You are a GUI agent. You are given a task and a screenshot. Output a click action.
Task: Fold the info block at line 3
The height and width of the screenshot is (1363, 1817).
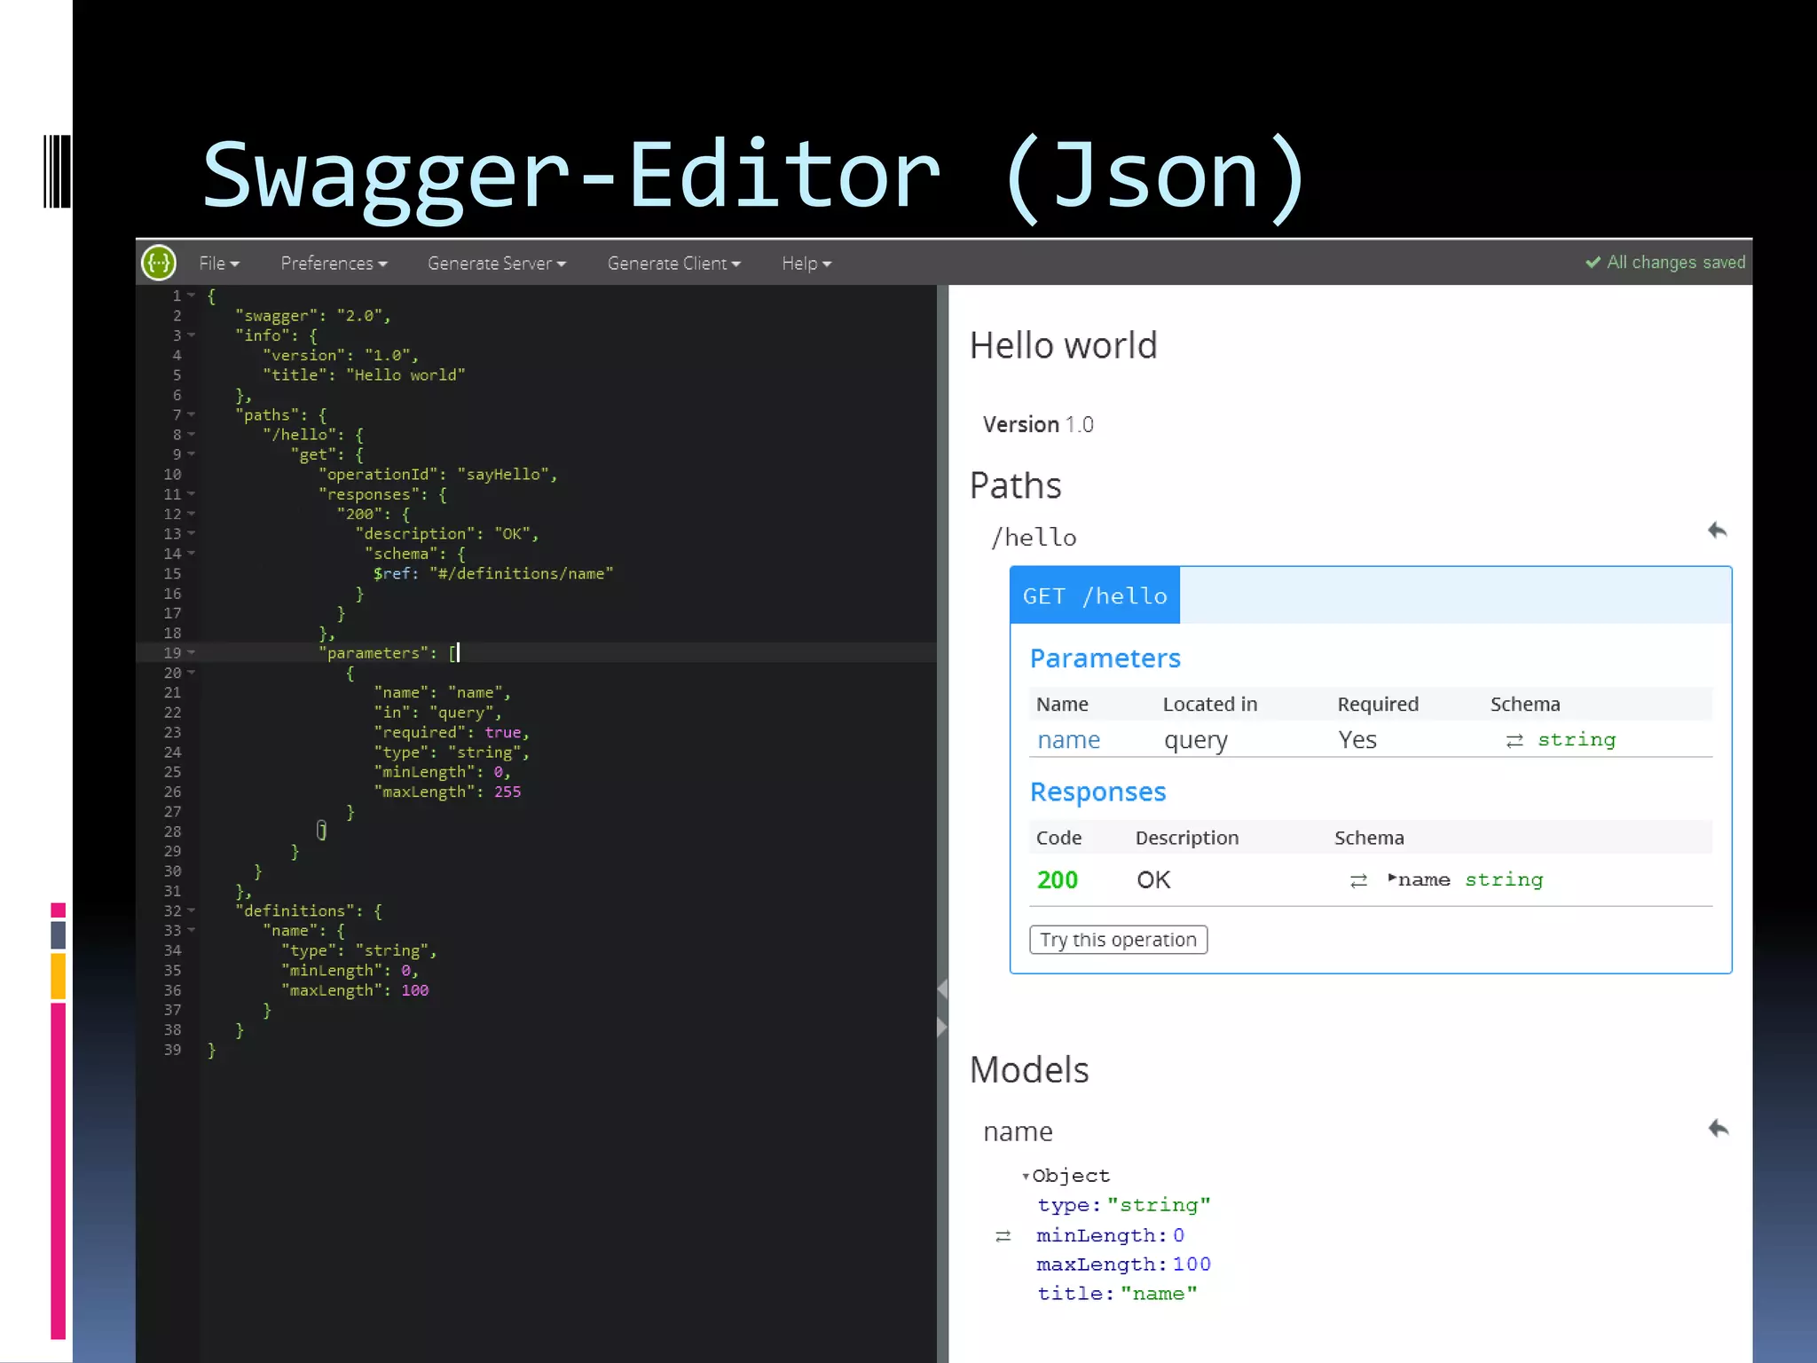(x=191, y=335)
